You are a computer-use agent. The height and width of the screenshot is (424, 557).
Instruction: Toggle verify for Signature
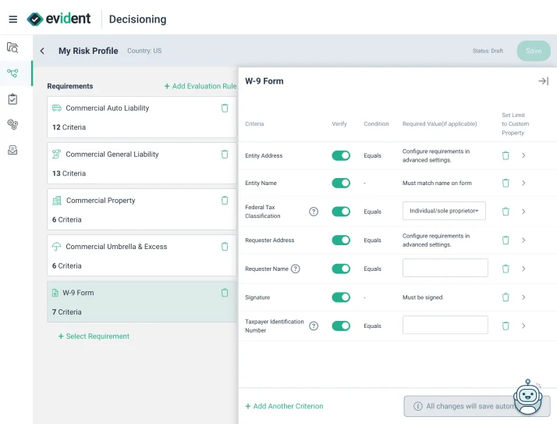tap(341, 297)
